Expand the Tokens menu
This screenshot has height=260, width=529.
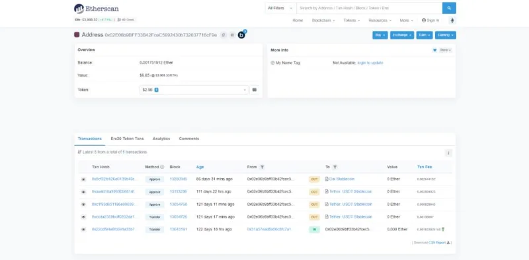click(x=352, y=20)
